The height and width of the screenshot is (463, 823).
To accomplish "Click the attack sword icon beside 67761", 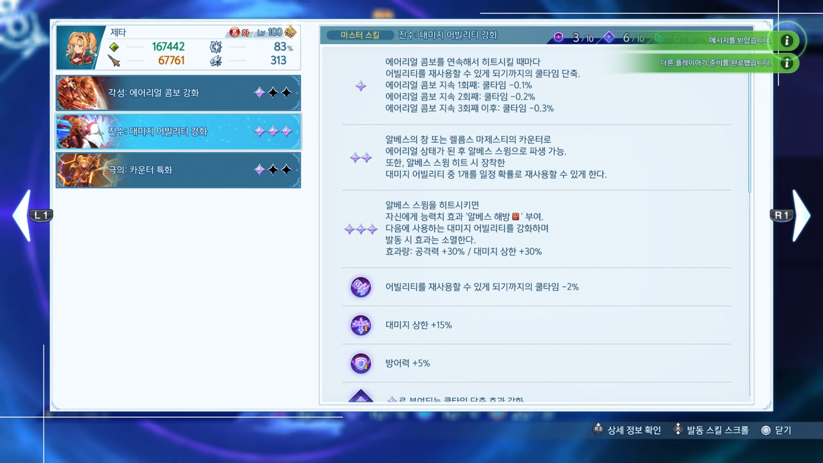I will (x=114, y=61).
